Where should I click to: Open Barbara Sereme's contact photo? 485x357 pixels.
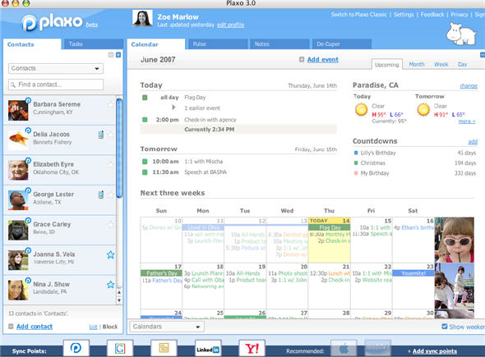18,110
